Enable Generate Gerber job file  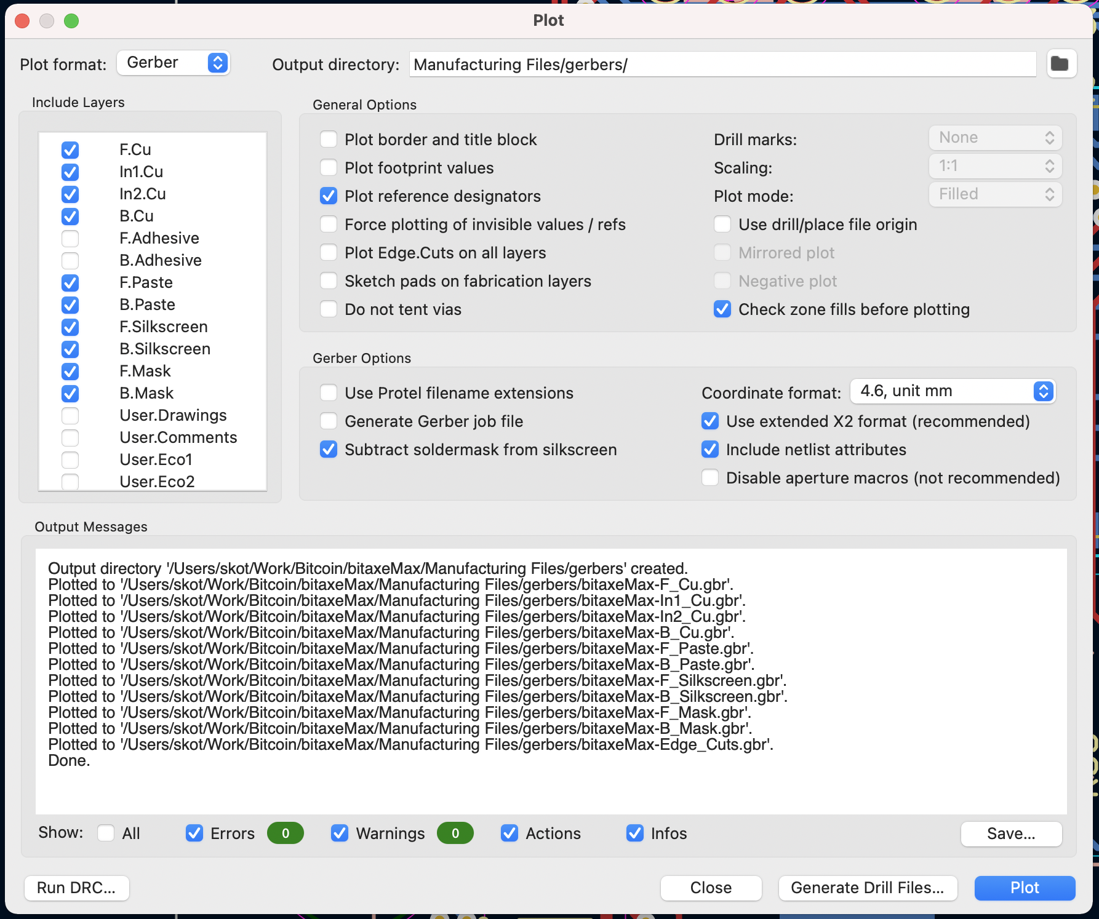pyautogui.click(x=329, y=421)
